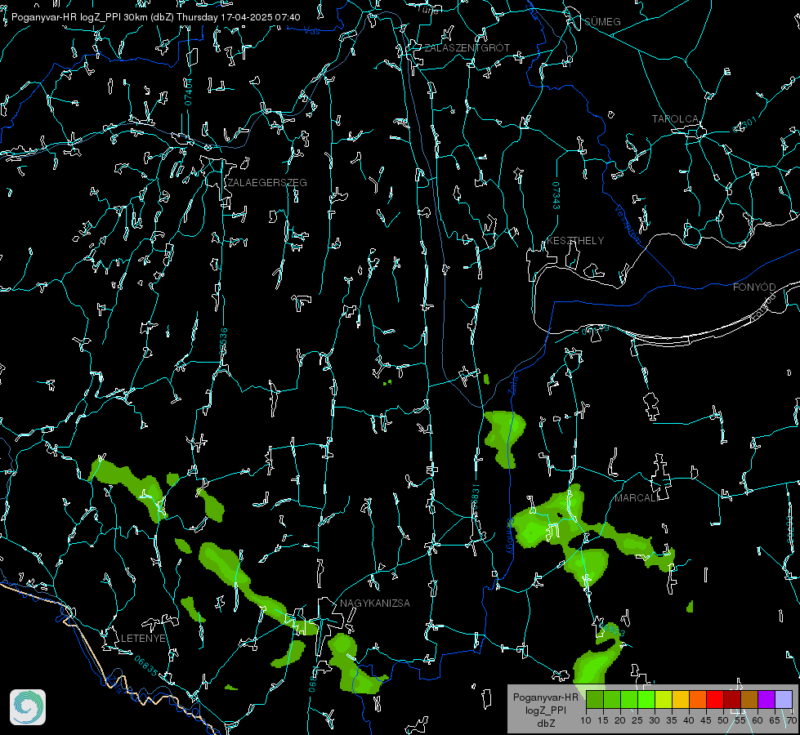Pick the 35–40 dBZ yellow legend swatch
The width and height of the screenshot is (800, 735).
(681, 699)
